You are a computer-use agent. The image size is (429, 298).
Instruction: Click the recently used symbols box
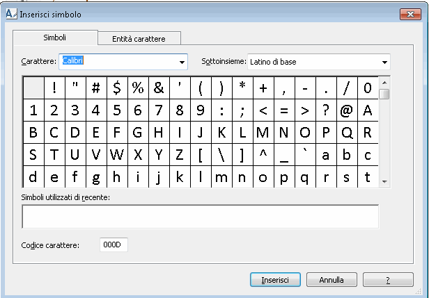pyautogui.click(x=201, y=217)
